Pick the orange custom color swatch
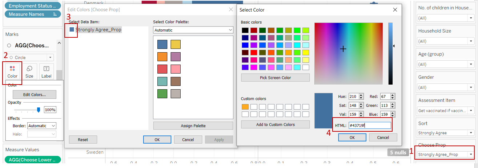Image resolution: width=478 pixels, height=168 pixels. (245, 107)
